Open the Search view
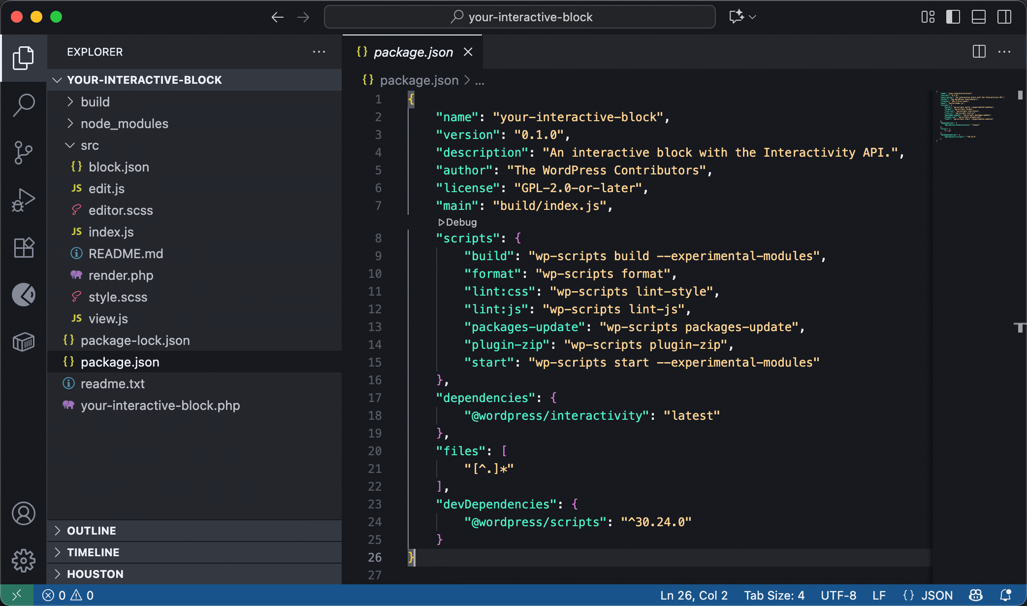Screen dimensions: 1027x606 pos(23,105)
